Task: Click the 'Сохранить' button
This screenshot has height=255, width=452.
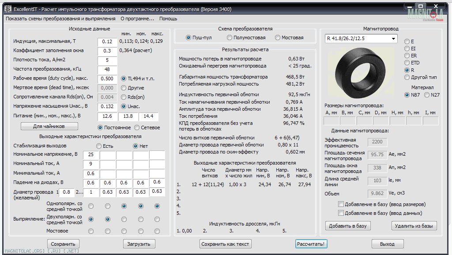Action: (63, 244)
